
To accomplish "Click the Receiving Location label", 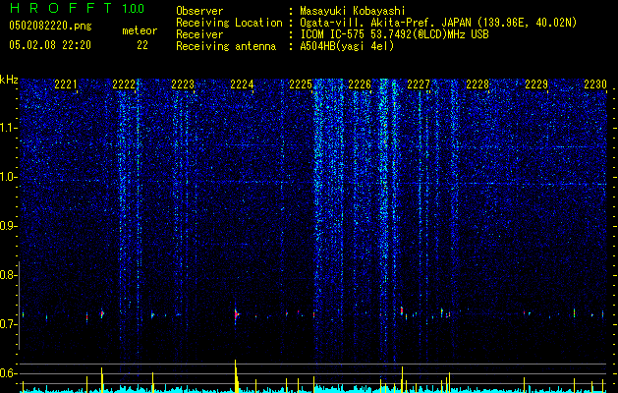I will coord(229,23).
